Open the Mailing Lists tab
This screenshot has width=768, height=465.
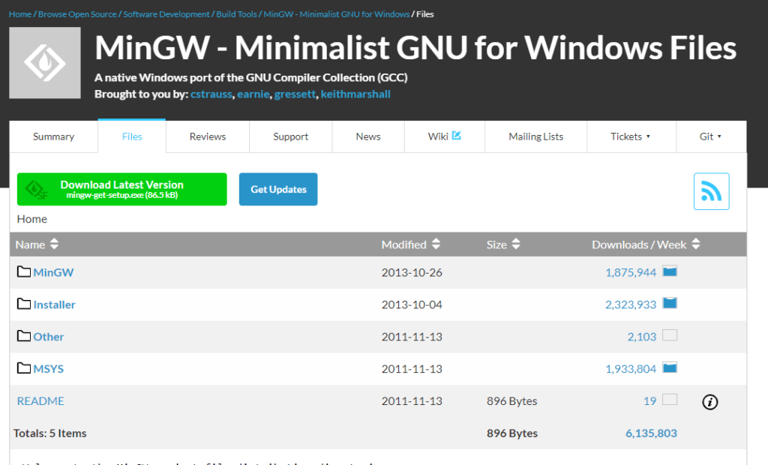point(535,136)
